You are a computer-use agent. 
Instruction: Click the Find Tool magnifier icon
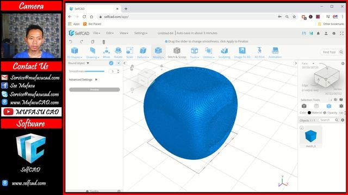tap(341, 52)
